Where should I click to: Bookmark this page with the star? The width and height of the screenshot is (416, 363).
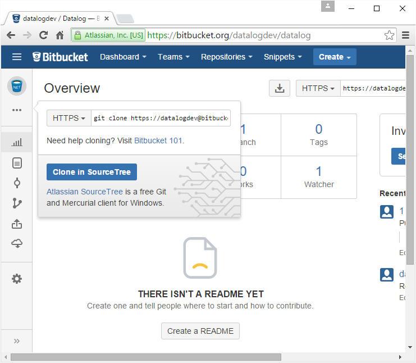(x=389, y=35)
